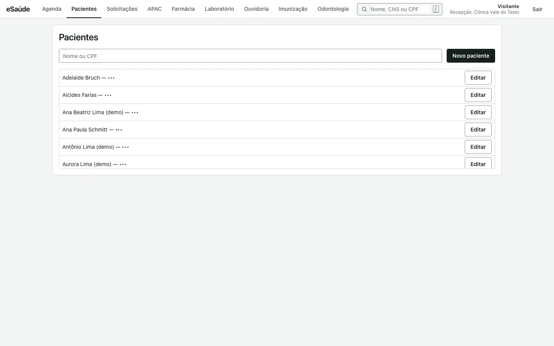Navigate to Farmácia
This screenshot has width=554, height=346.
point(183,9)
